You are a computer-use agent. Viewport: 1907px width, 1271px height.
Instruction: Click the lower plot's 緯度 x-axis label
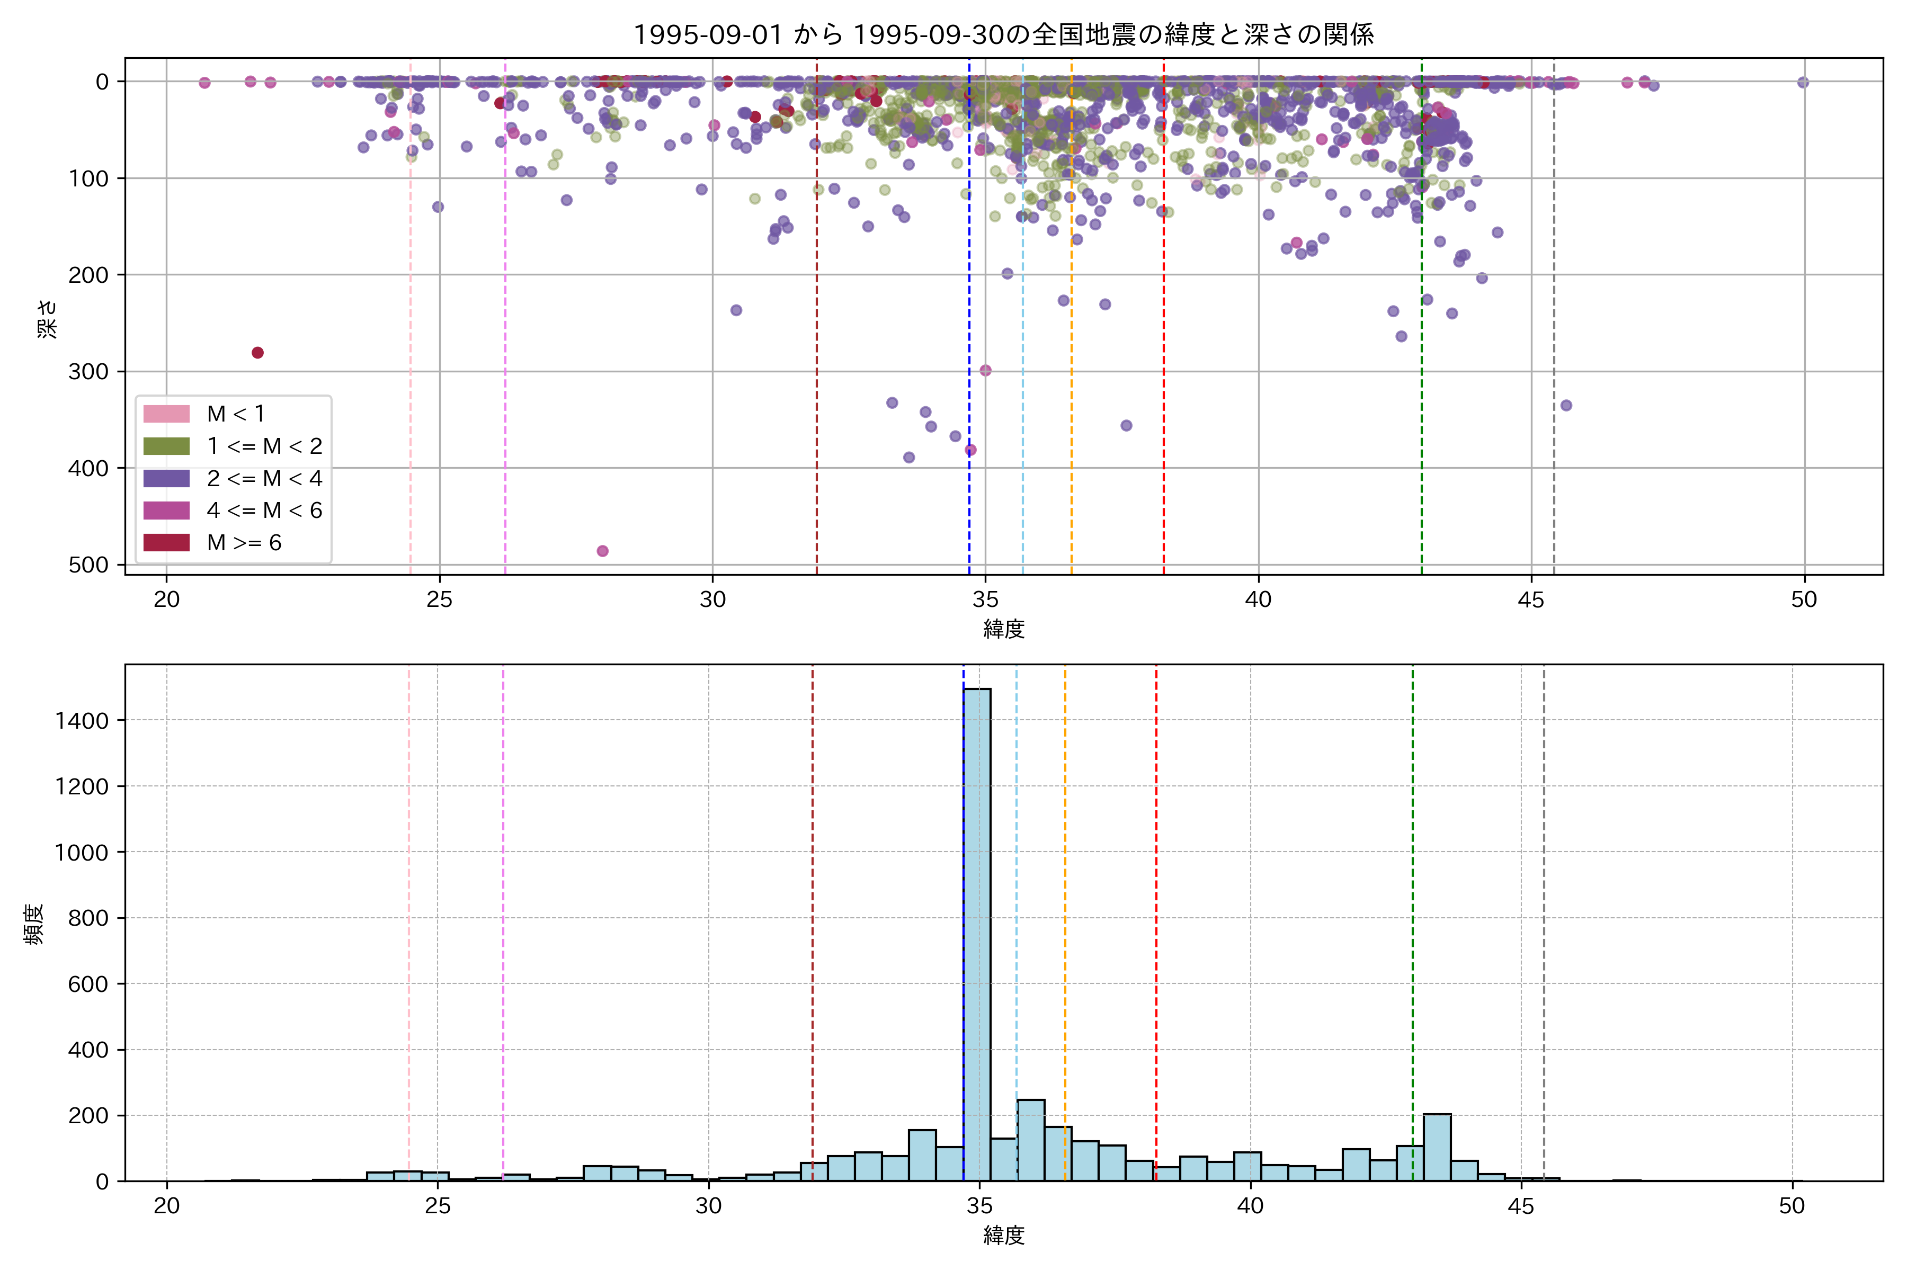[1004, 1236]
